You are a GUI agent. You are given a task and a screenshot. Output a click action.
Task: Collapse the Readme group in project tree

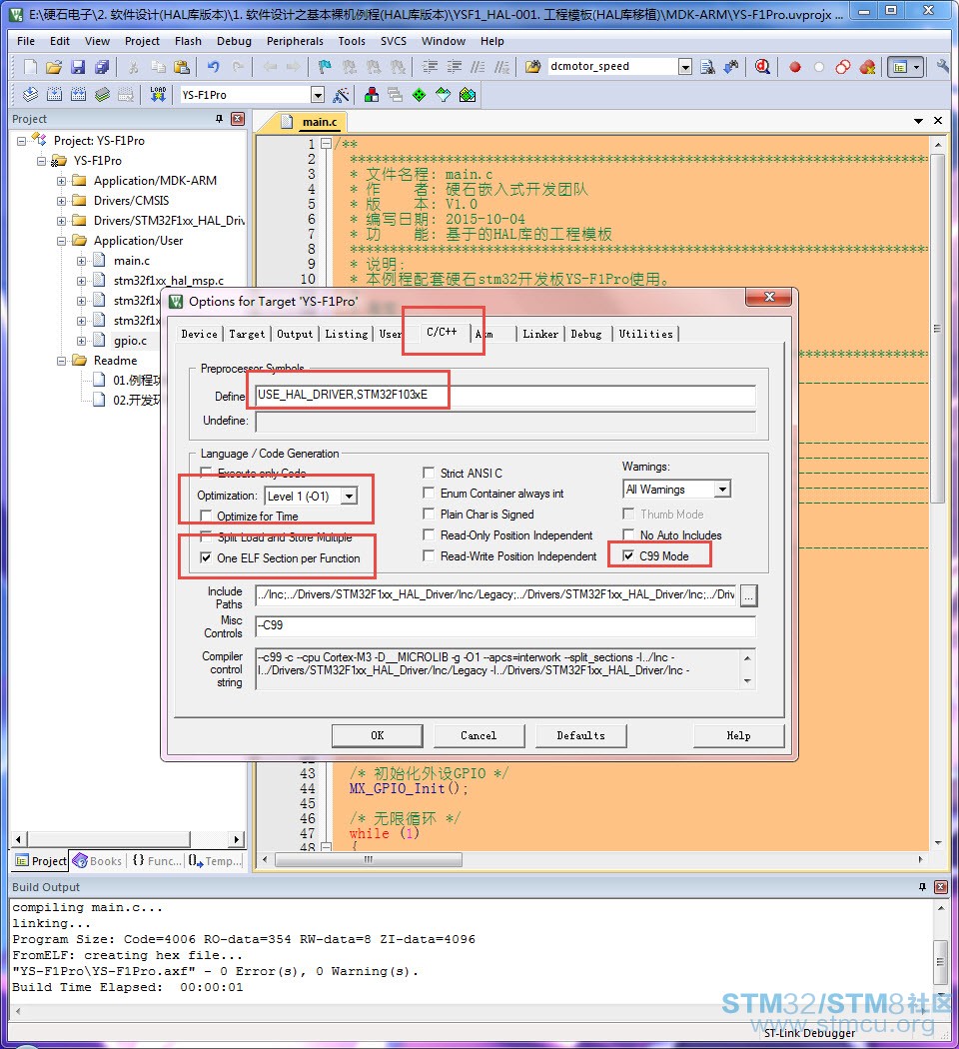(x=62, y=361)
